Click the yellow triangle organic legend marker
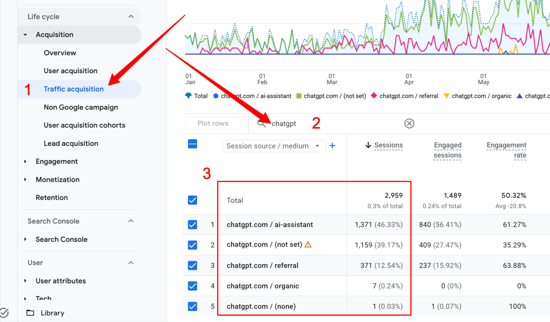Viewport: 550px width, 322px height. [447, 96]
